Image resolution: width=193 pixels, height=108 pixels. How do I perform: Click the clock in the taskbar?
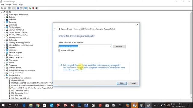(180, 105)
